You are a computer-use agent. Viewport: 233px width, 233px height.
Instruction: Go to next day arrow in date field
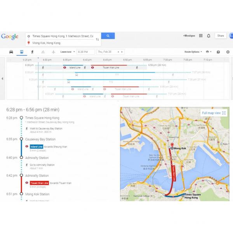click(x=122, y=52)
